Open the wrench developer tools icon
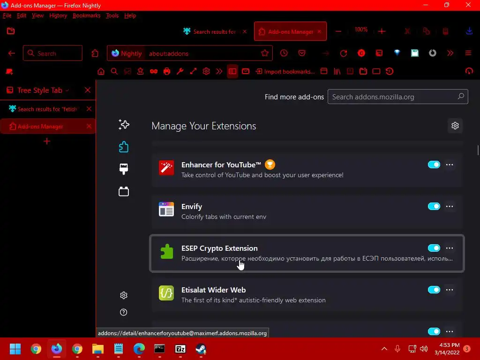The width and height of the screenshot is (480, 360). tap(180, 72)
